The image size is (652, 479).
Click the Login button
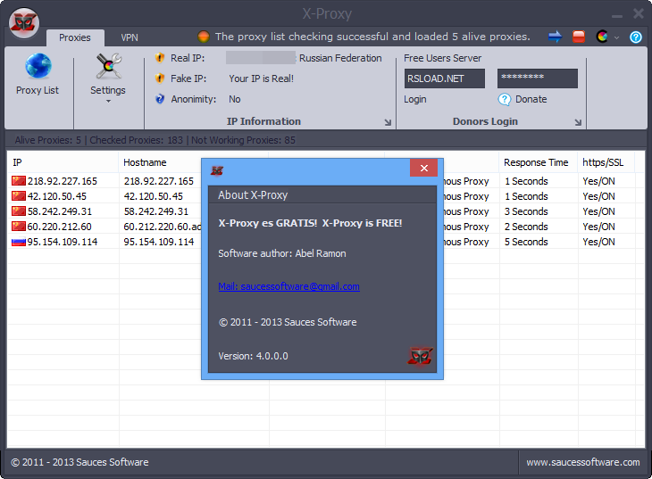click(x=415, y=99)
